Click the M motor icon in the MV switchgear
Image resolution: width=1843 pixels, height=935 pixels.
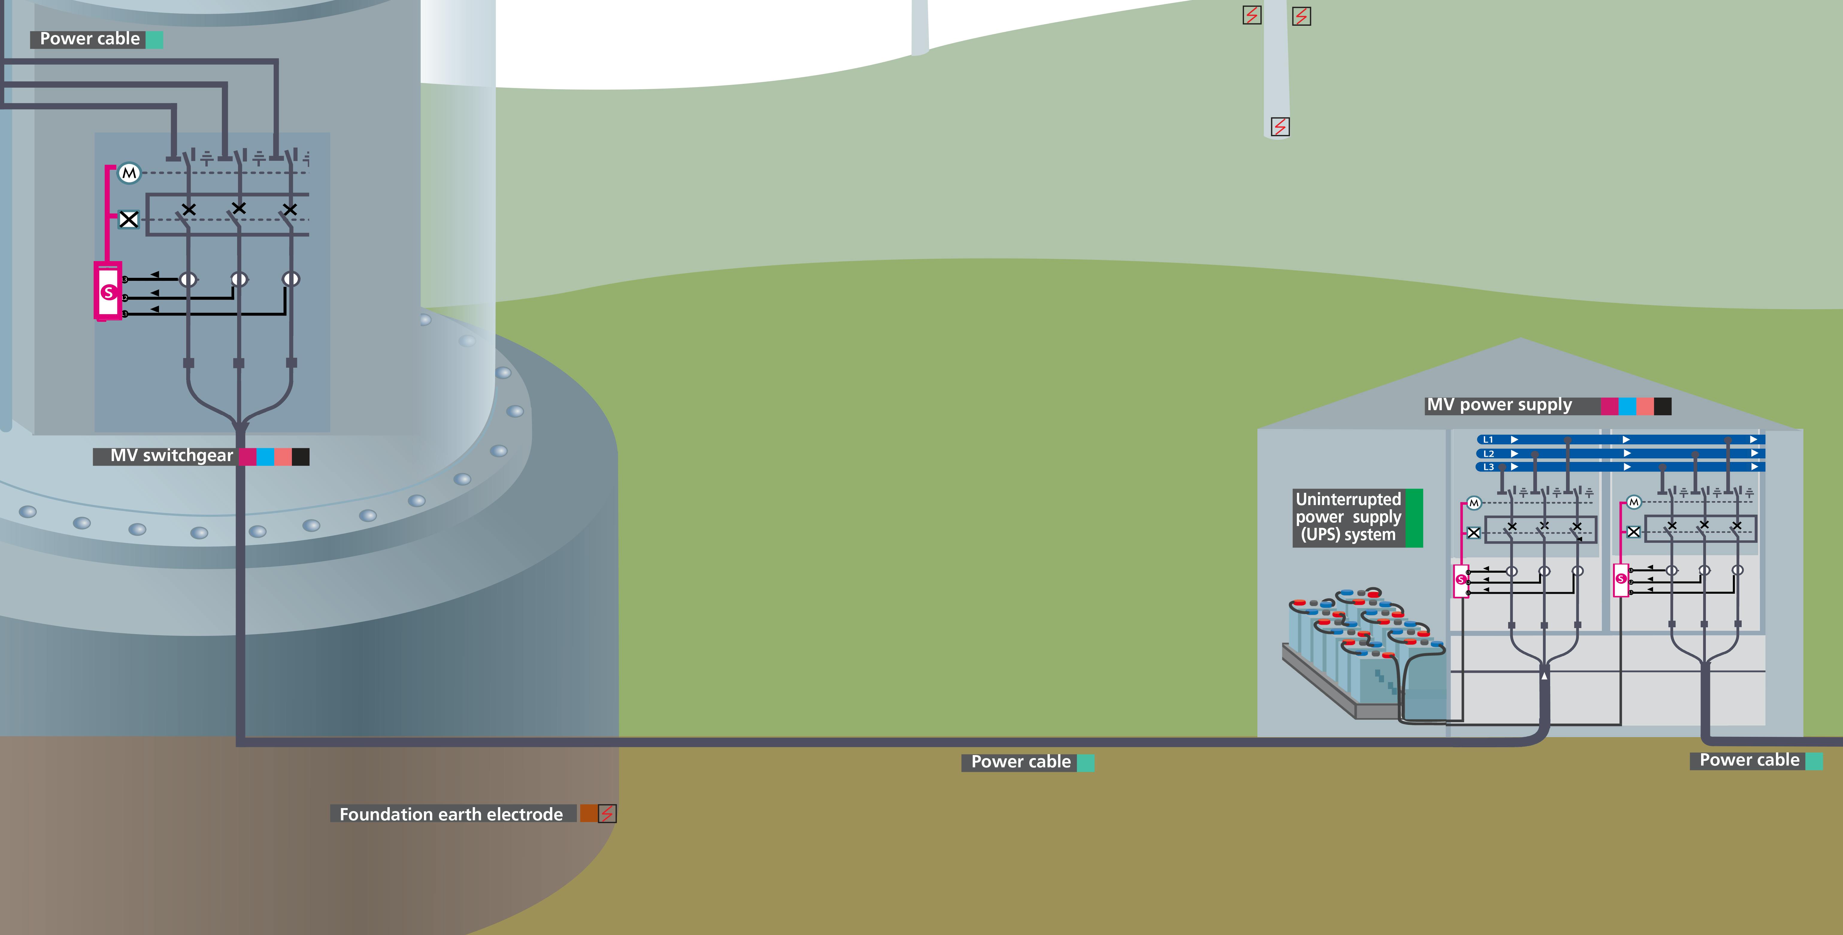pyautogui.click(x=130, y=172)
